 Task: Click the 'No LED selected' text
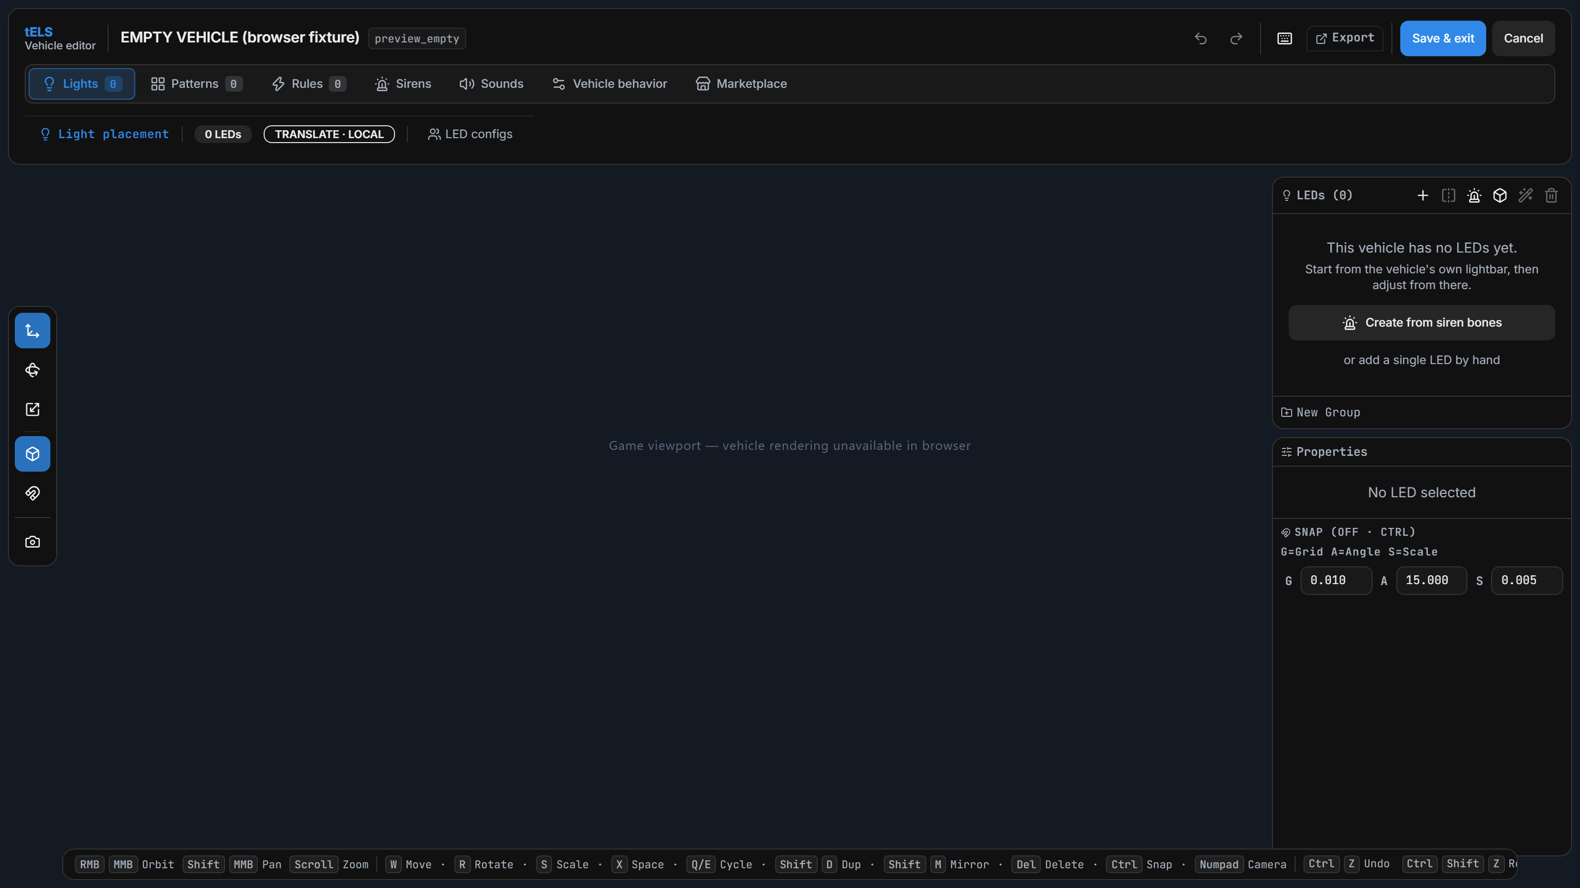[x=1422, y=493]
